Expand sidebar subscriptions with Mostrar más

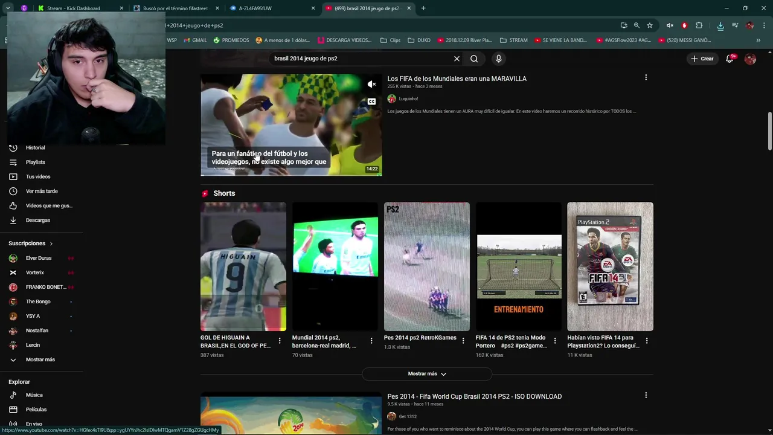pyautogui.click(x=40, y=359)
